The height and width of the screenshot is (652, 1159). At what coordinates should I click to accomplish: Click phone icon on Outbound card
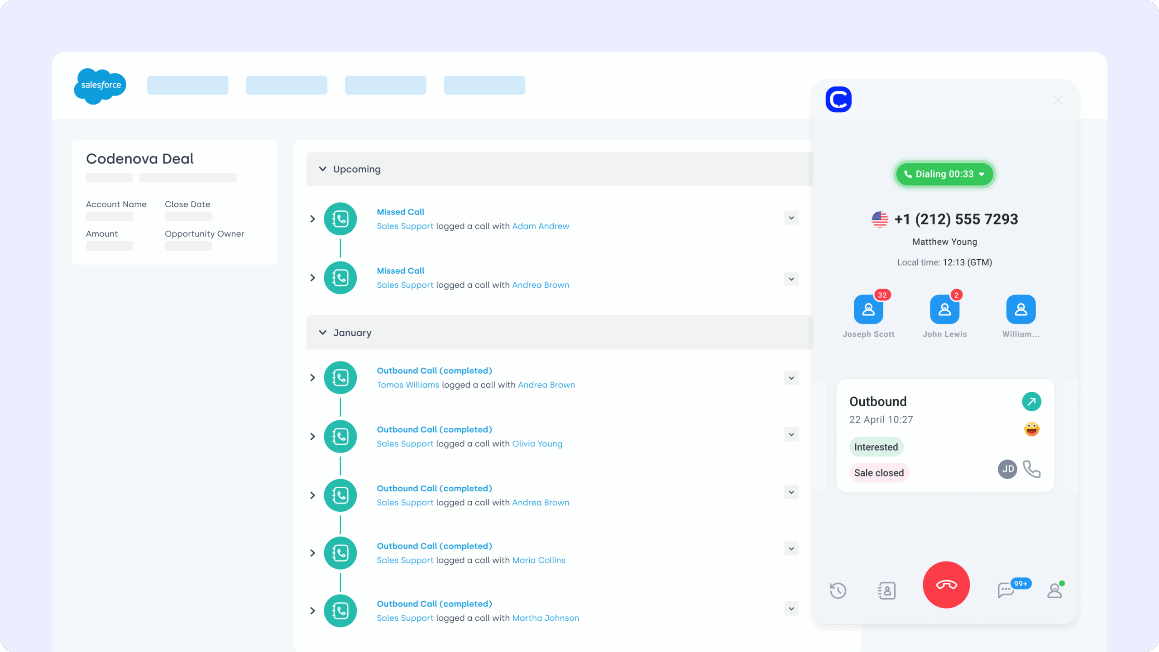pyautogui.click(x=1031, y=469)
